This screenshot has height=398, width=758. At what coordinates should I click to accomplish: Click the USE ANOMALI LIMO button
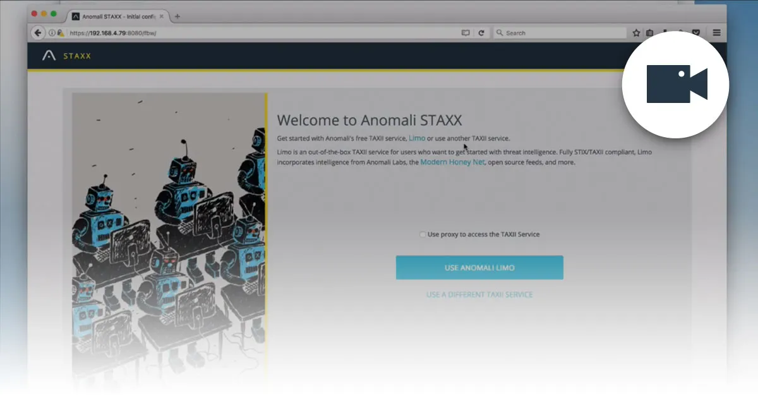pos(479,268)
